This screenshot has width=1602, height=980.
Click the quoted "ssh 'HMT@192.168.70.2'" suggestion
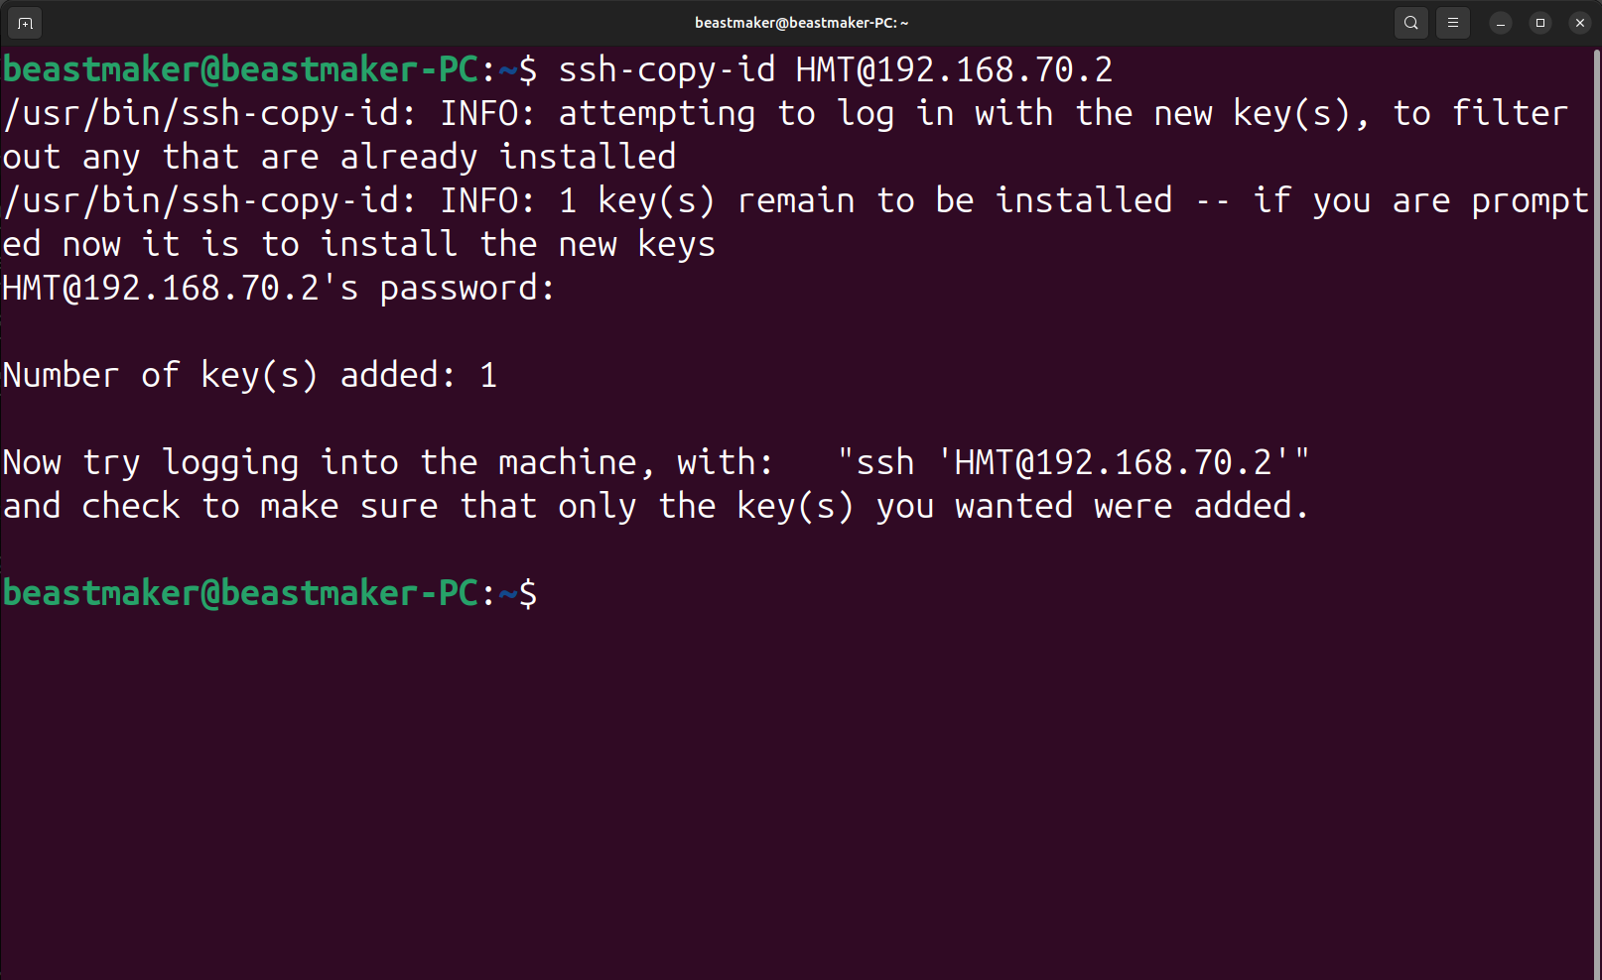tap(1073, 463)
